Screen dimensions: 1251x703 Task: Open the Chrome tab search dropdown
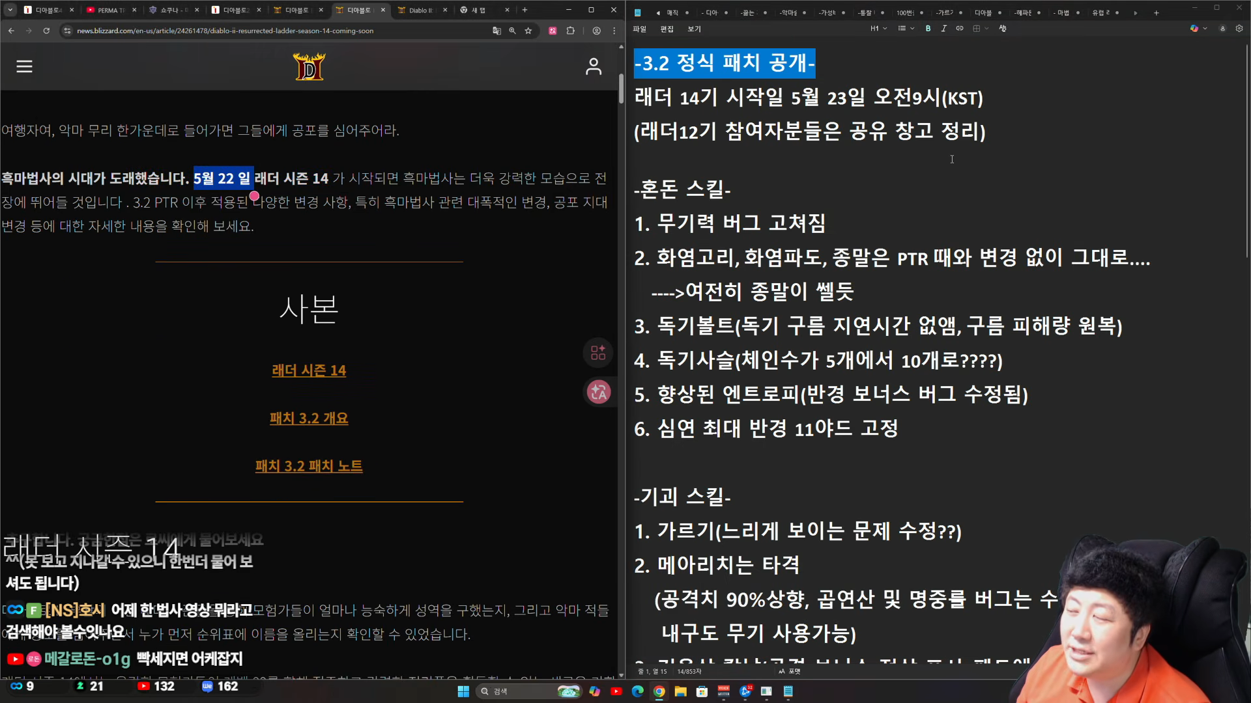10,10
